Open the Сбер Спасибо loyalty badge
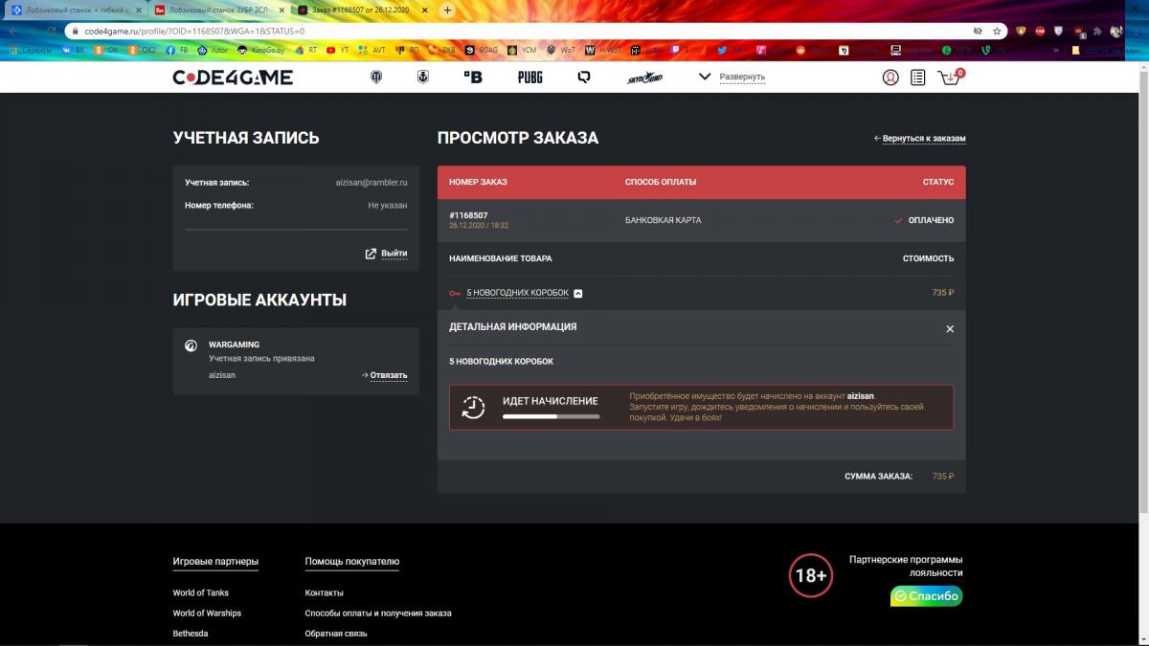 tap(926, 595)
